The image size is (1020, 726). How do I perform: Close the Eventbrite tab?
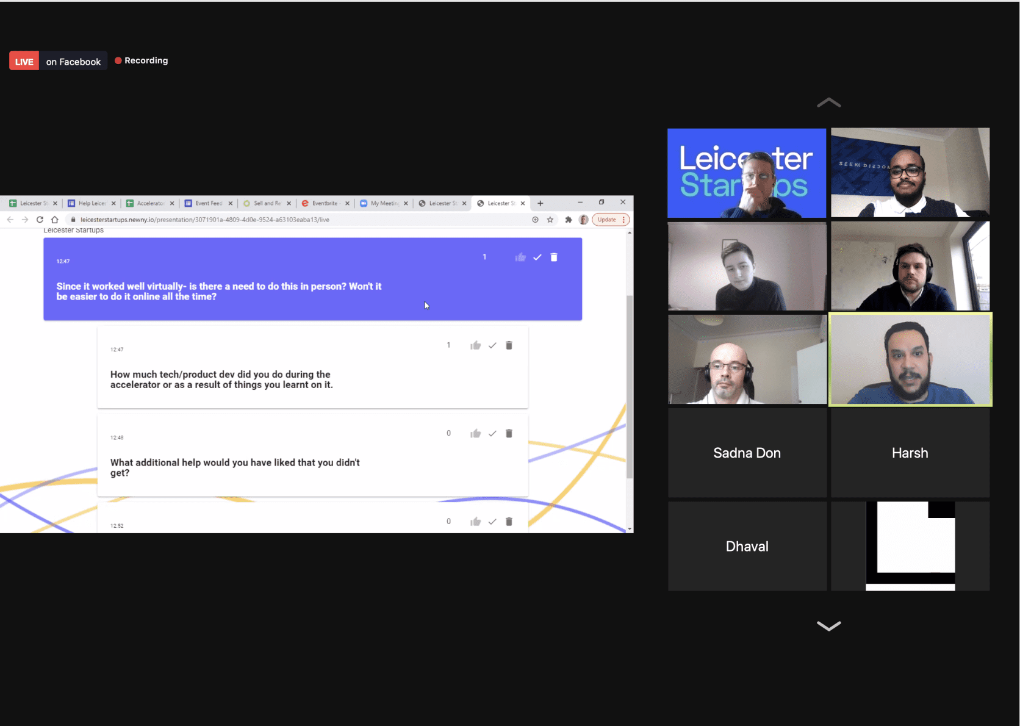click(x=347, y=203)
